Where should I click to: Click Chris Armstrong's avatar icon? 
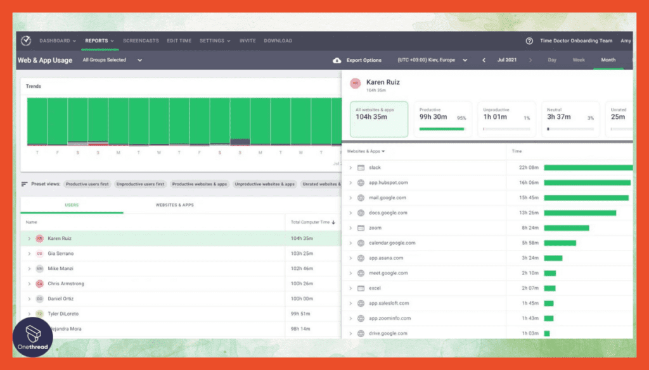[x=39, y=284]
